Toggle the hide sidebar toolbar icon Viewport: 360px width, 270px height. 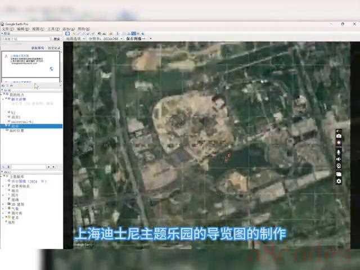(67, 34)
